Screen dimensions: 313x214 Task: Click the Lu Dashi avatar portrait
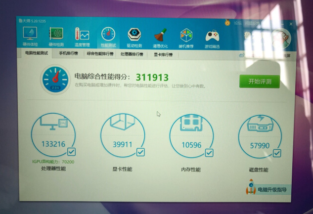coord(282,39)
